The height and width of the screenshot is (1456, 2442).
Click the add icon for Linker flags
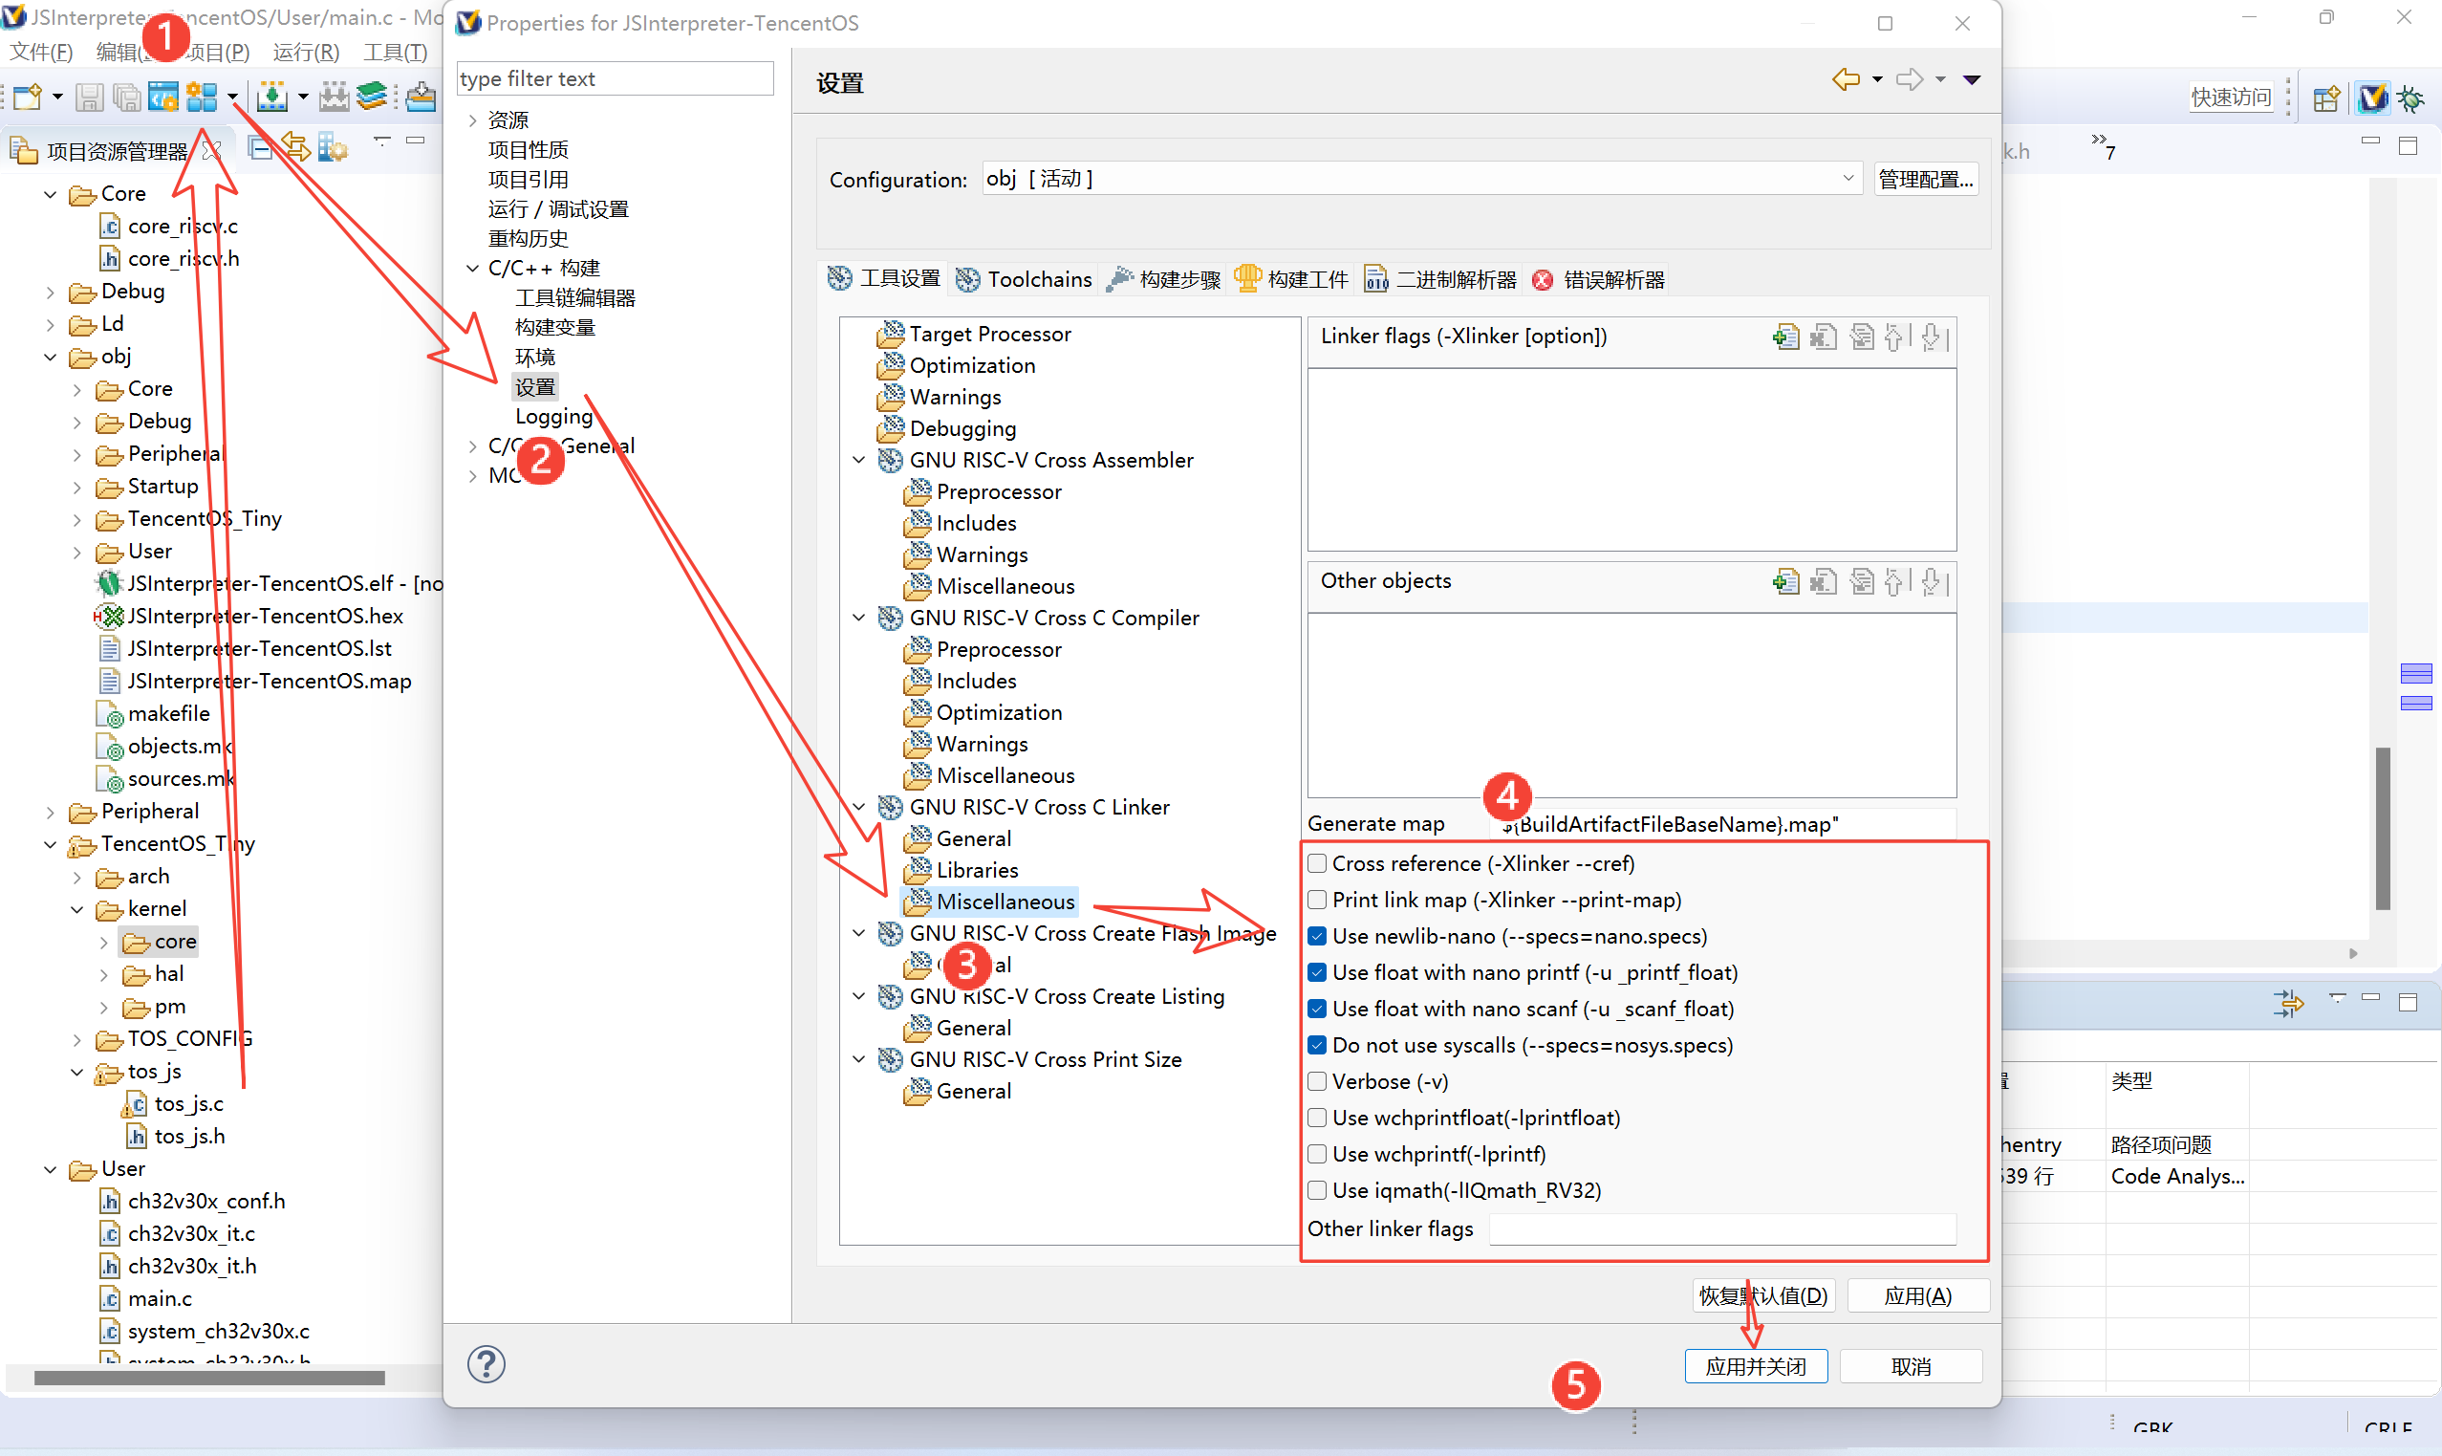(1785, 337)
